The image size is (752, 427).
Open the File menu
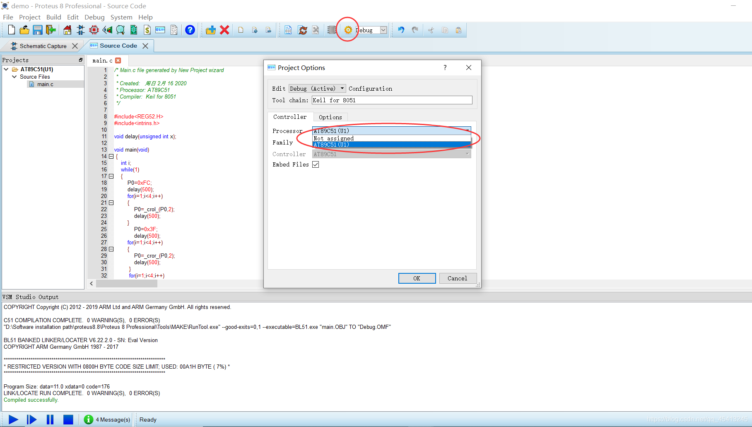click(8, 17)
